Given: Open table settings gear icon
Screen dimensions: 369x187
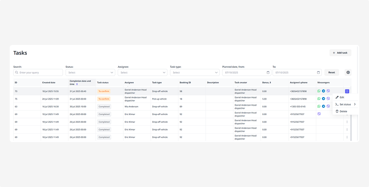Looking at the screenshot, I should click(x=348, y=72).
